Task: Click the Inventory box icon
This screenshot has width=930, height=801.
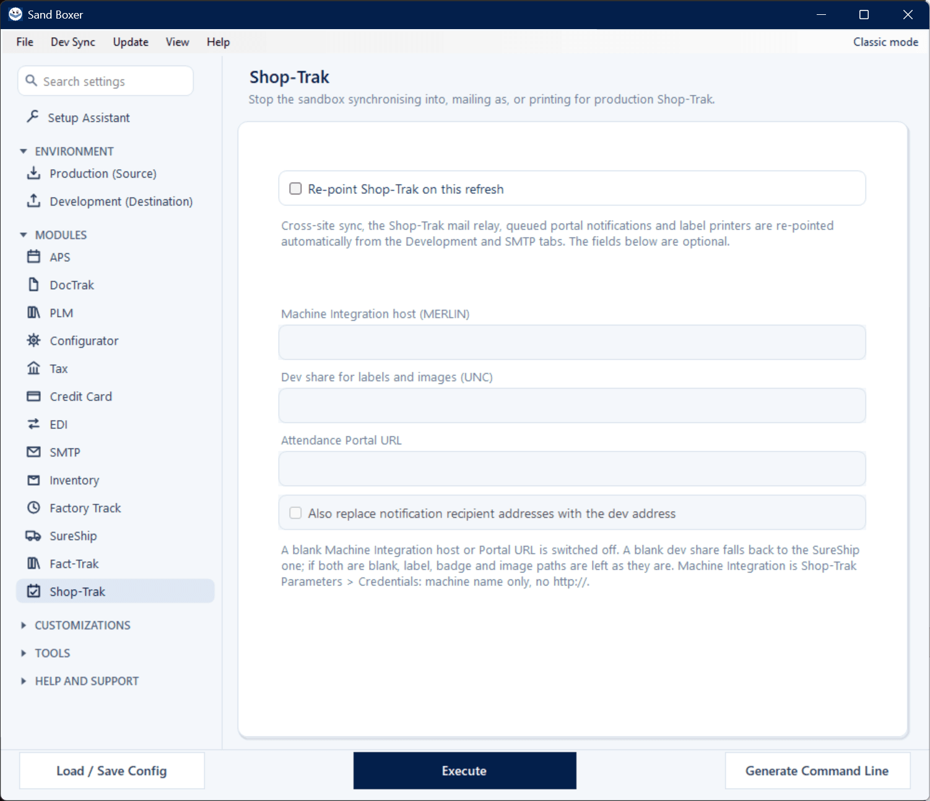Action: click(34, 479)
